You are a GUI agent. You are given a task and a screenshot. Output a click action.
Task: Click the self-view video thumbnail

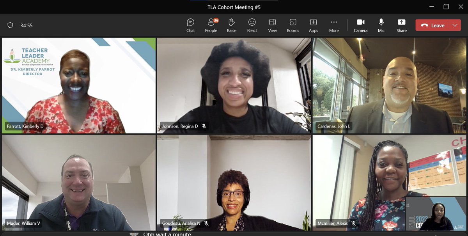(436, 213)
